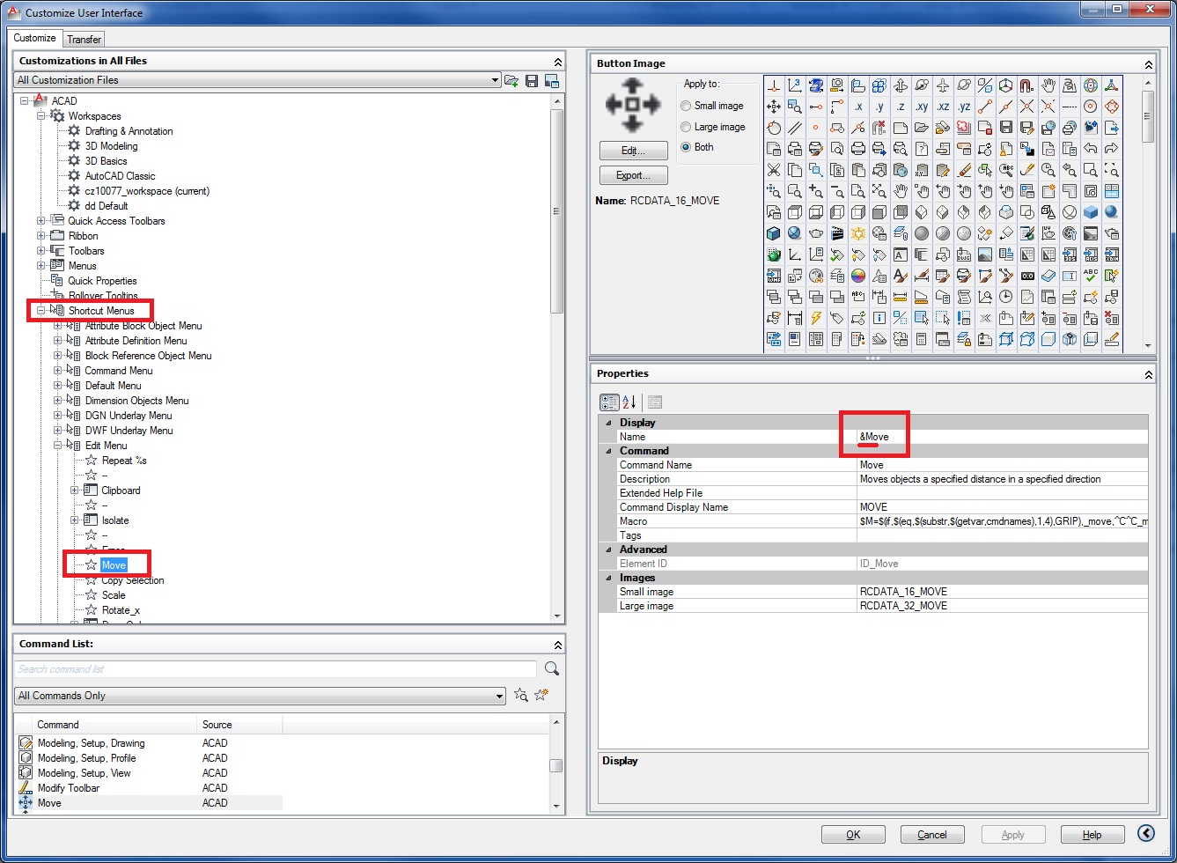Click the Load partial customization file icon
The image size is (1177, 863).
coord(511,80)
